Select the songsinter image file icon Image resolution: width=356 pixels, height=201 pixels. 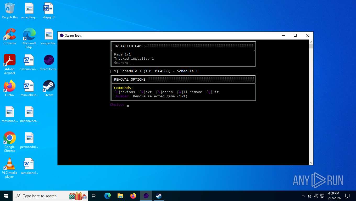49,37
